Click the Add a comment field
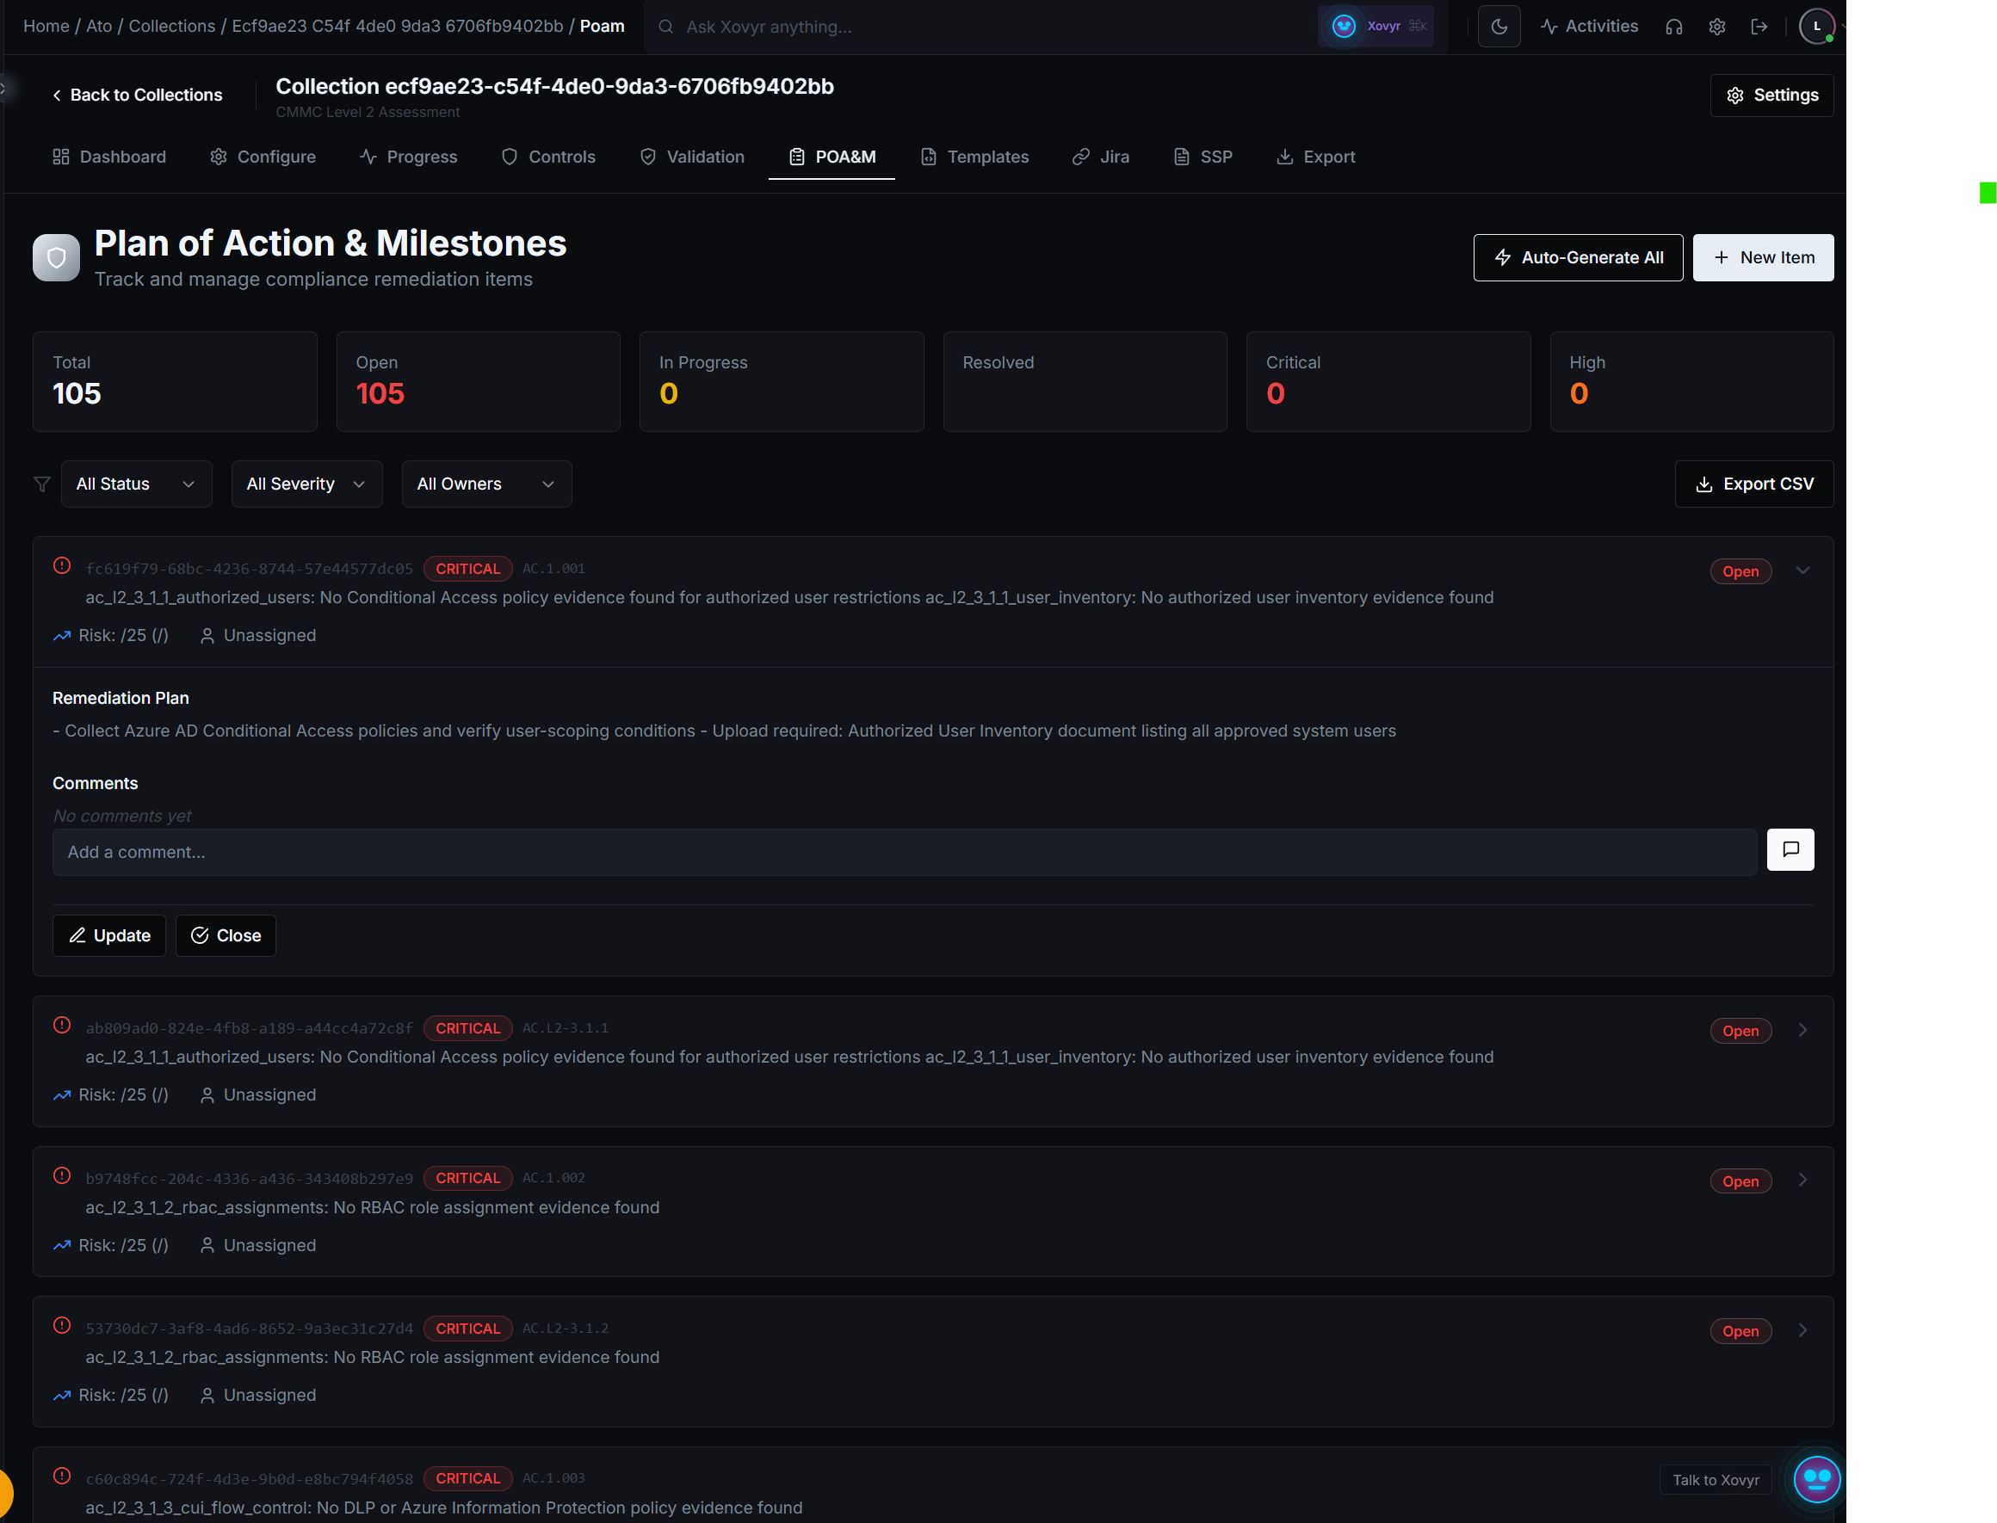 (x=544, y=851)
